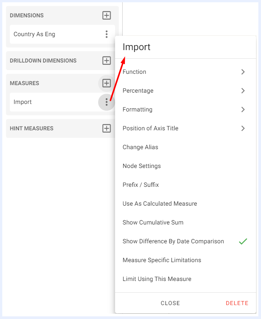Open Country As Eng options menu
This screenshot has height=319, width=261.
click(106, 34)
